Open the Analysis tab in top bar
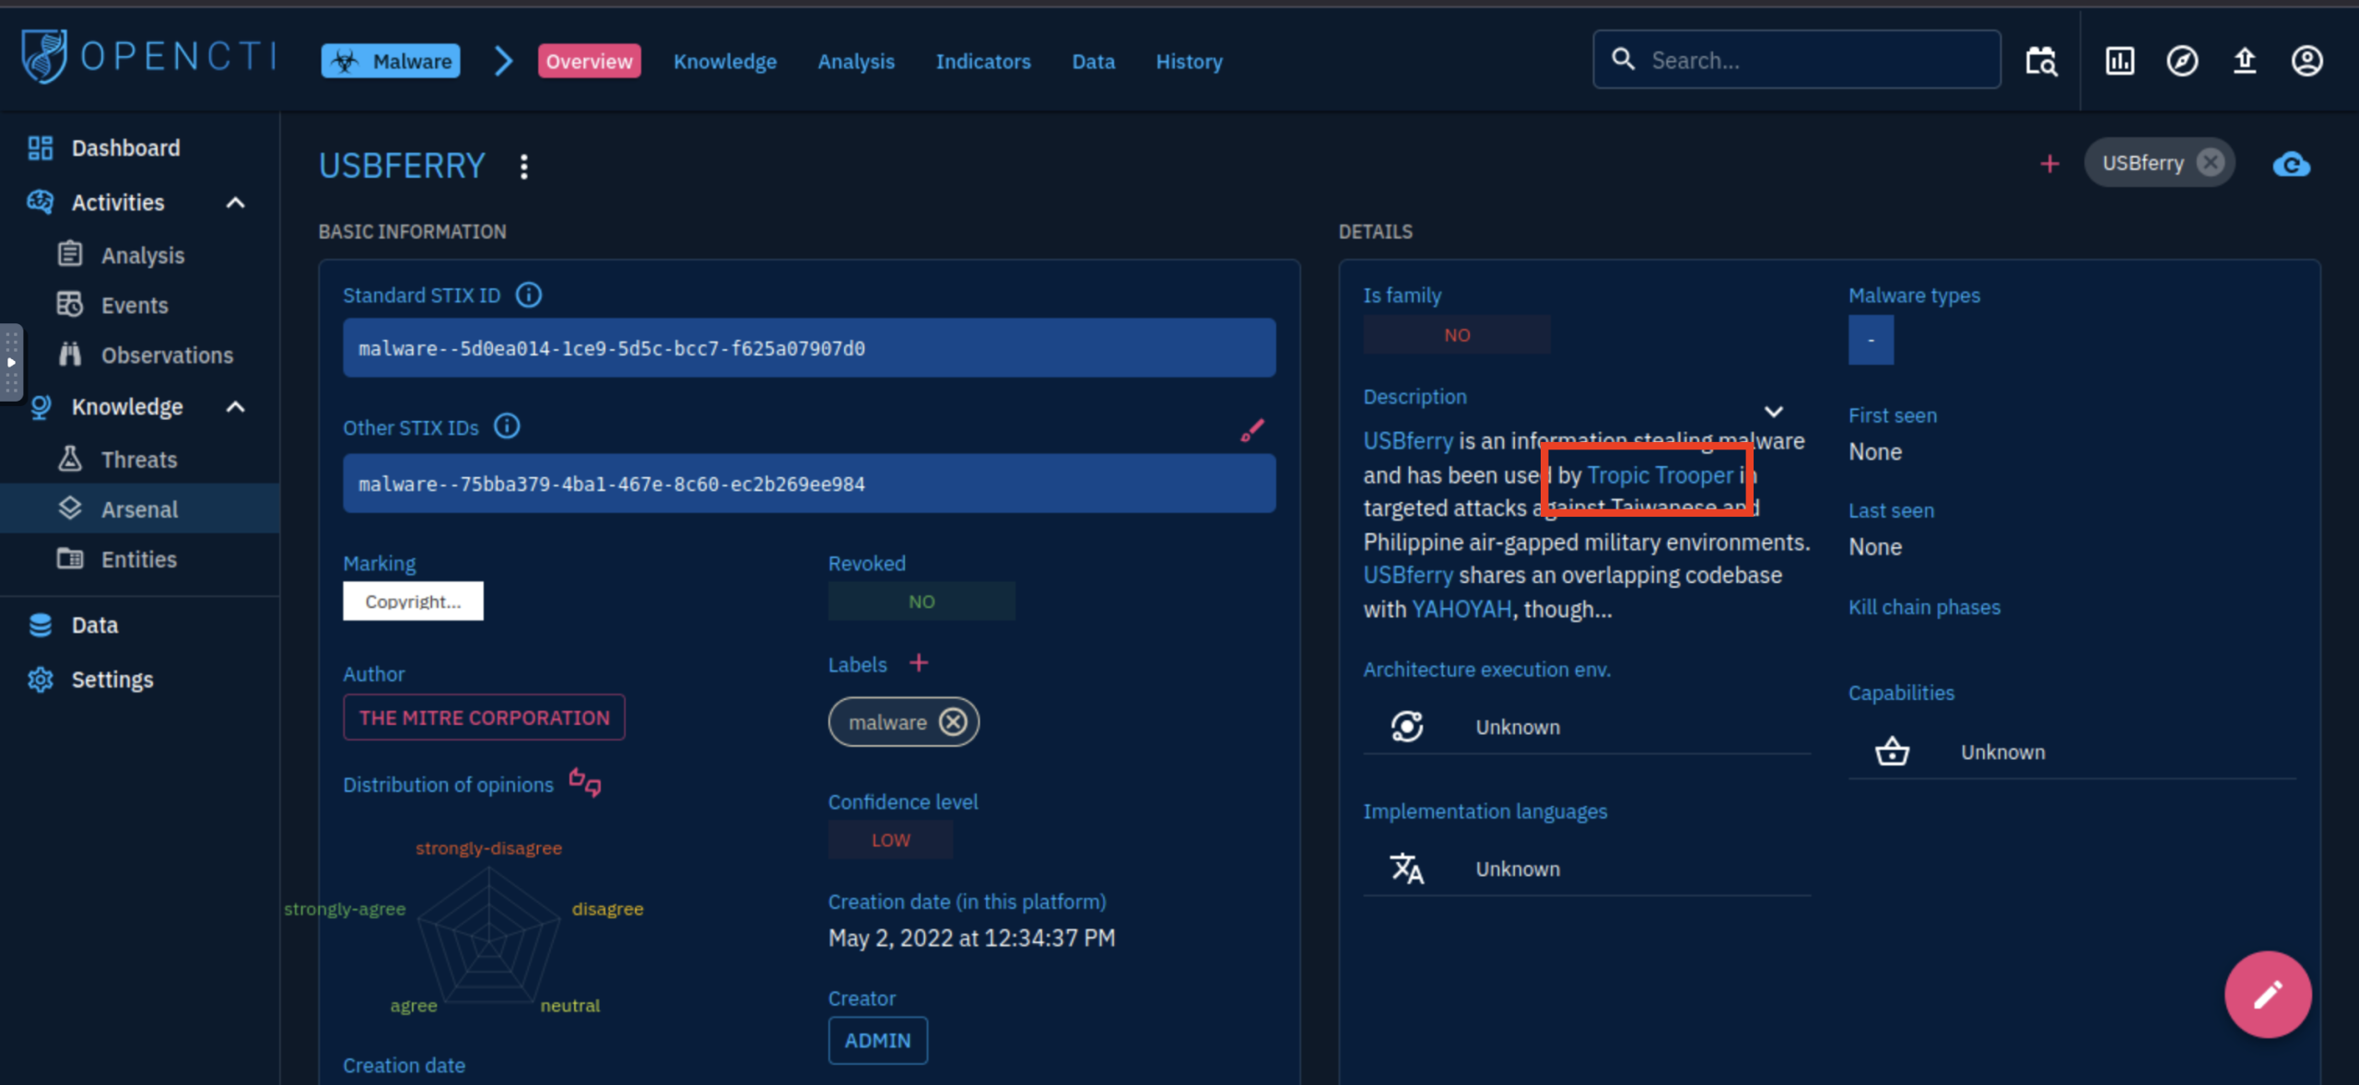This screenshot has width=2359, height=1085. click(x=856, y=61)
